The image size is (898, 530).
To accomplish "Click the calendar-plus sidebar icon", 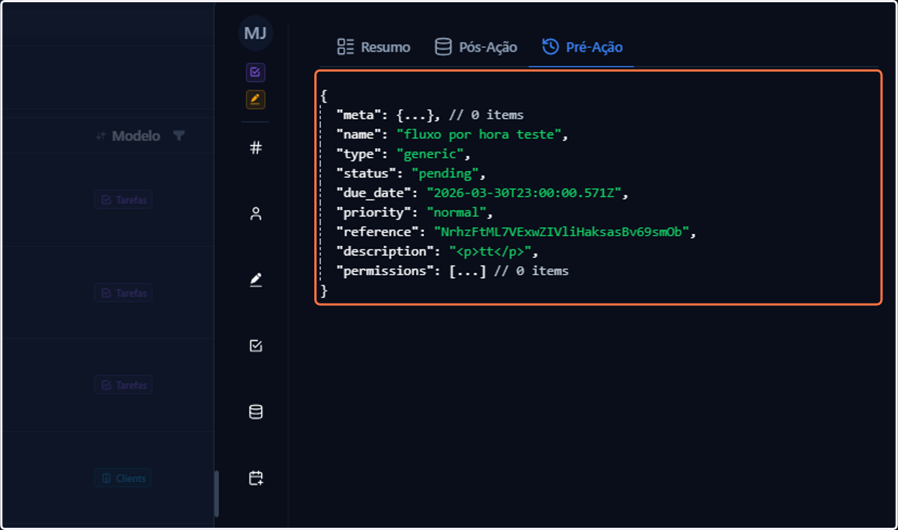I will 256,478.
